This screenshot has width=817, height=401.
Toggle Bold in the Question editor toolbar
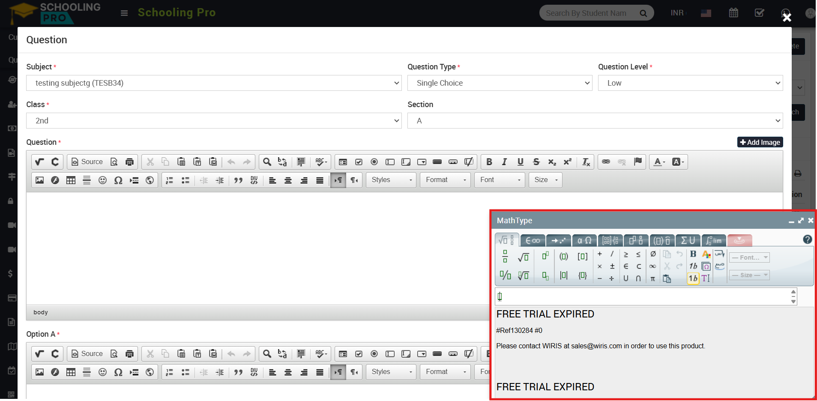coord(489,162)
